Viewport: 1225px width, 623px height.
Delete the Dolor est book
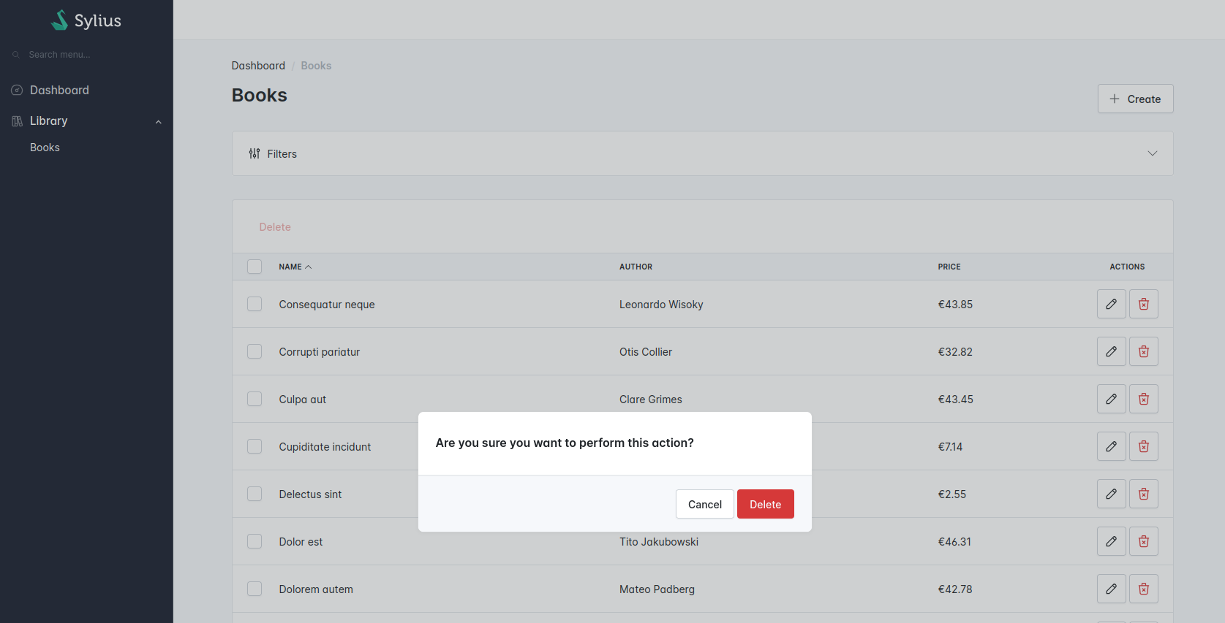(x=1143, y=541)
